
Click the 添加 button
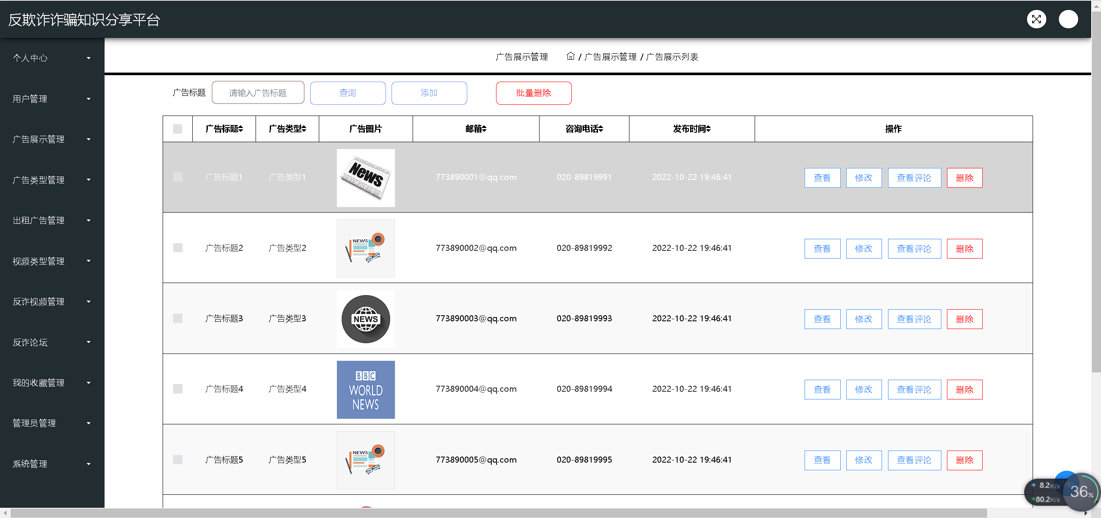[429, 93]
